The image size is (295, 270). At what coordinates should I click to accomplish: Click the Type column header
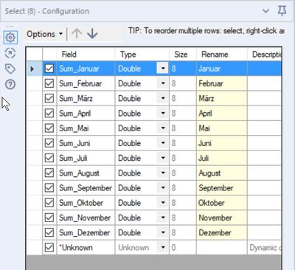tap(142, 54)
